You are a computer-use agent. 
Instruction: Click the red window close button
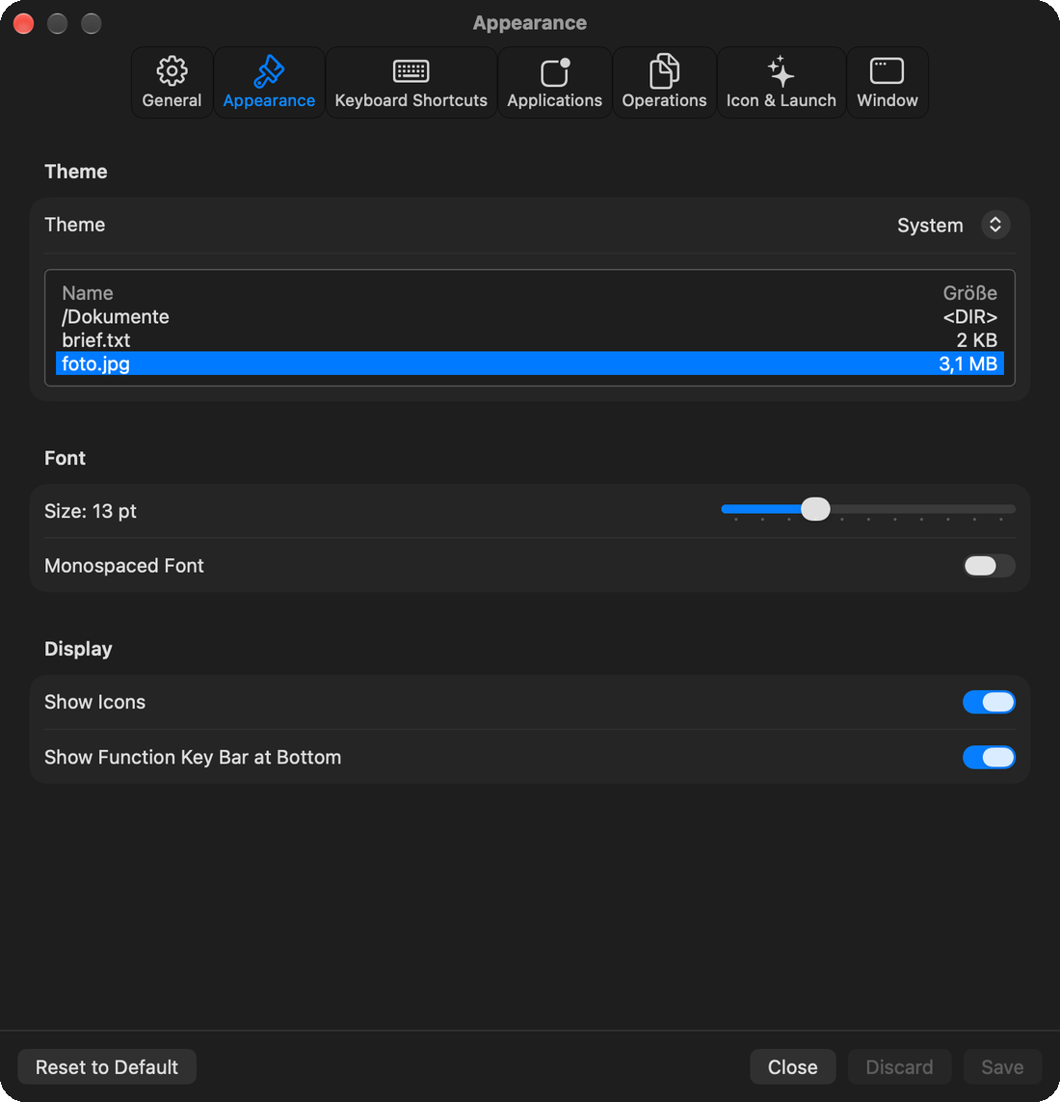(24, 23)
